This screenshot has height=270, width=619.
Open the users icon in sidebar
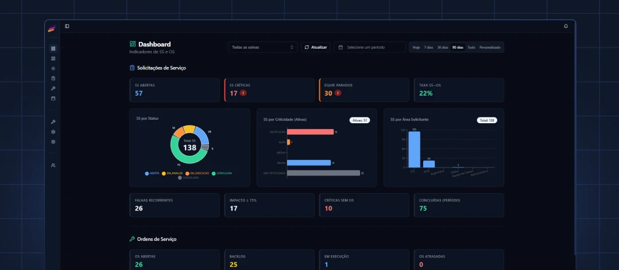53,166
